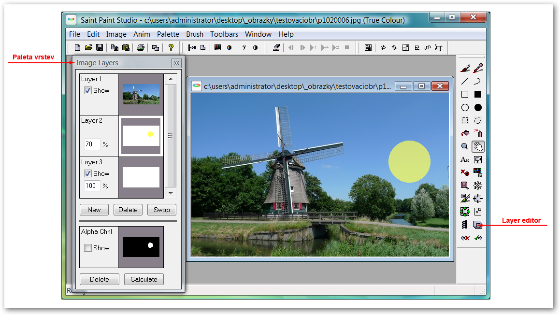Click the gamma adjustment icon

pos(244,47)
